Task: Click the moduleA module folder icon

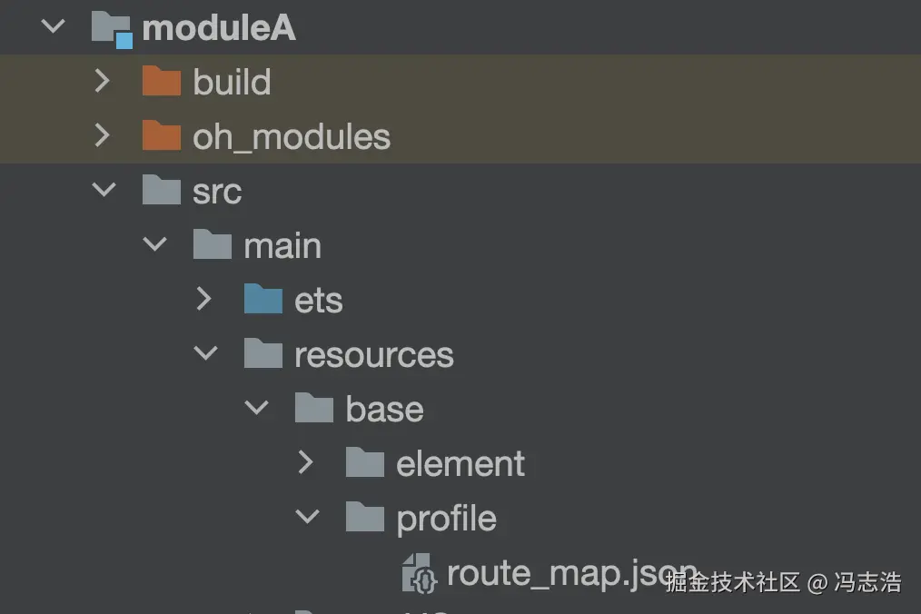Action: [x=113, y=27]
